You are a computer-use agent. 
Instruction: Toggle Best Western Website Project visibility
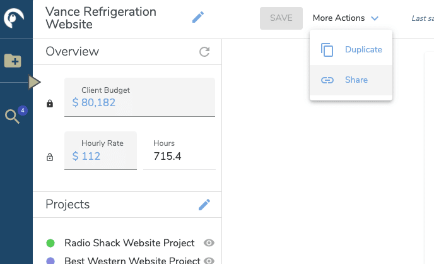pos(209,260)
